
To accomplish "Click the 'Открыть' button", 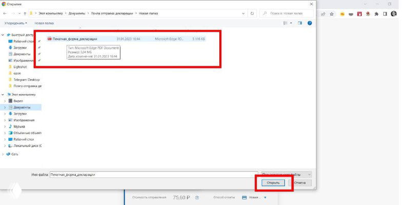I will 273,183.
